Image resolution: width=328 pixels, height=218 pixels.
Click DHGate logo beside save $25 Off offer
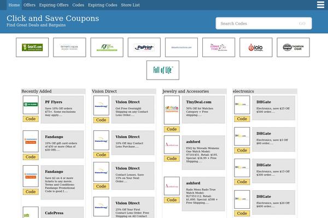(242, 105)
